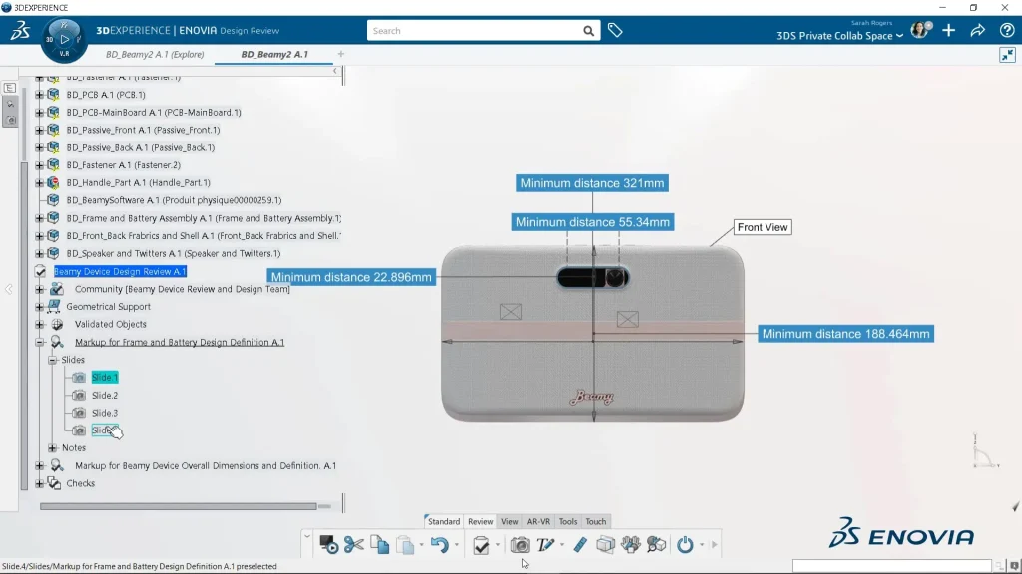Toggle the checkmark beside Beamy Device Design Review
The height and width of the screenshot is (574, 1022).
click(41, 271)
